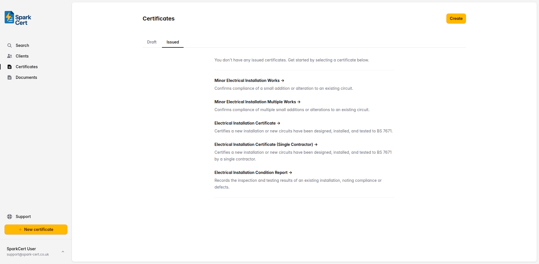Expand Minor Electrical Installation Works arrow

(x=283, y=81)
